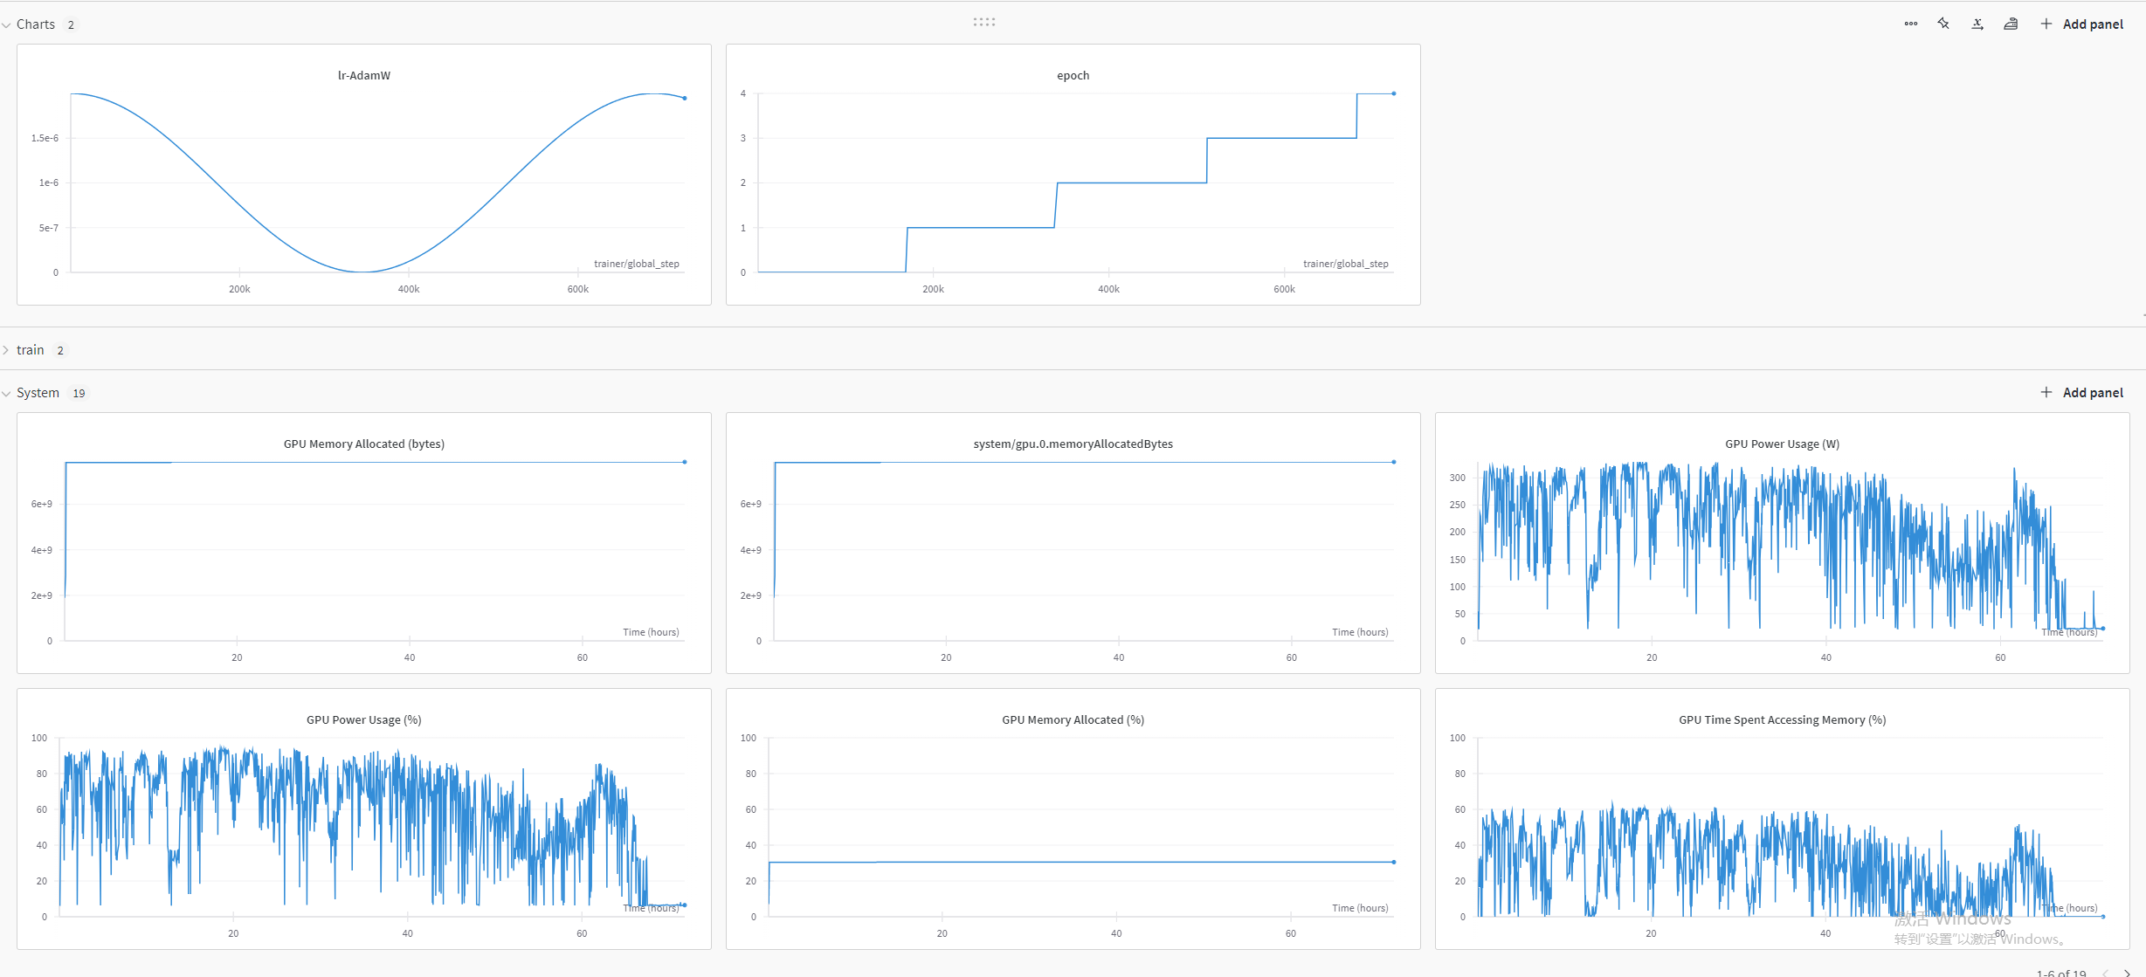The width and height of the screenshot is (2146, 977).
Task: Select the GPU Time Spent Accessing Memory panel
Action: pos(1783,819)
